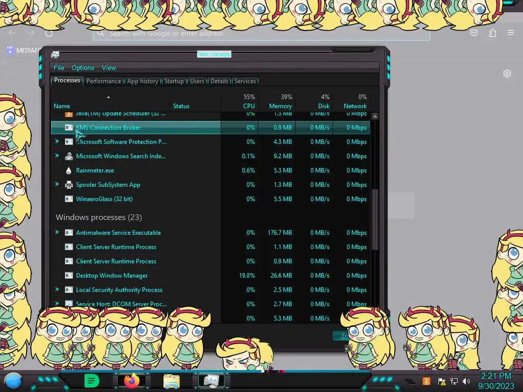Click the KMS Connection Broker process icon

[69, 127]
